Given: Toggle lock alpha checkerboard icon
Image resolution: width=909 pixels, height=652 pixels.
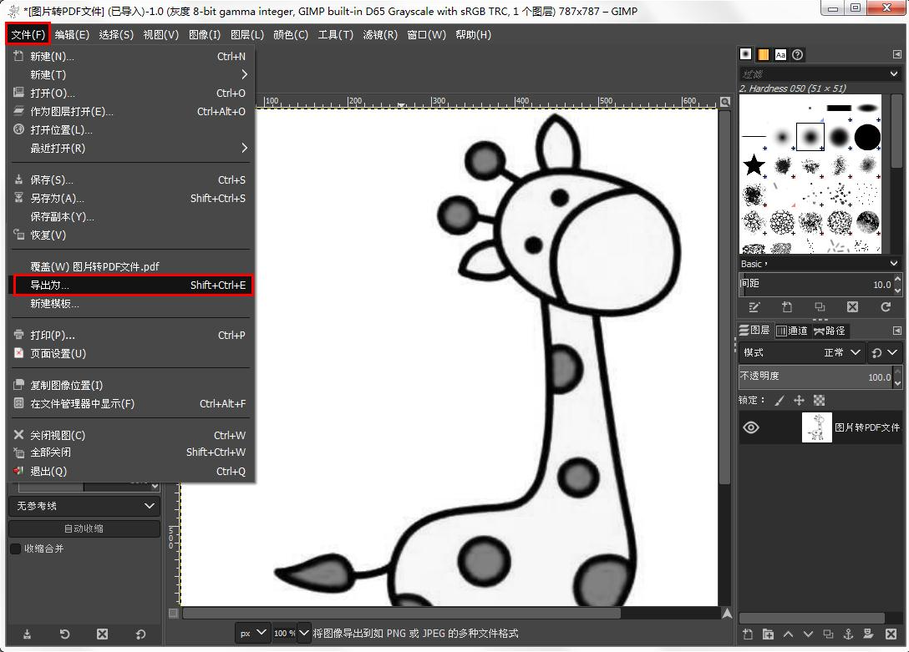Looking at the screenshot, I should click(819, 400).
